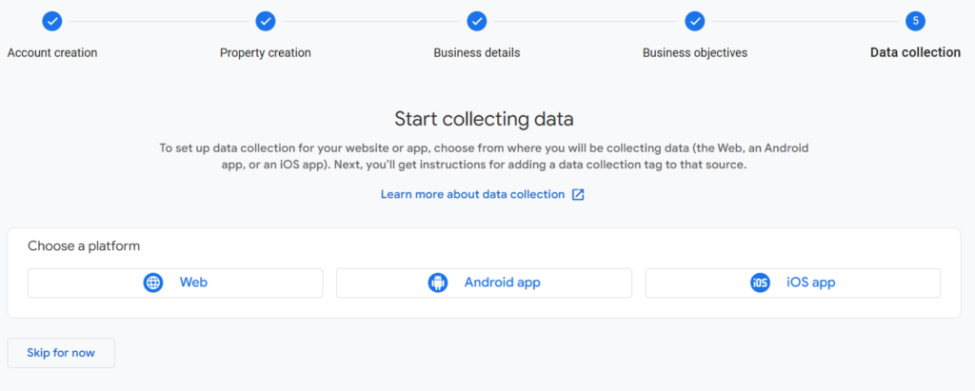Image resolution: width=975 pixels, height=391 pixels.
Task: Go to the Property creation step label
Action: [266, 53]
